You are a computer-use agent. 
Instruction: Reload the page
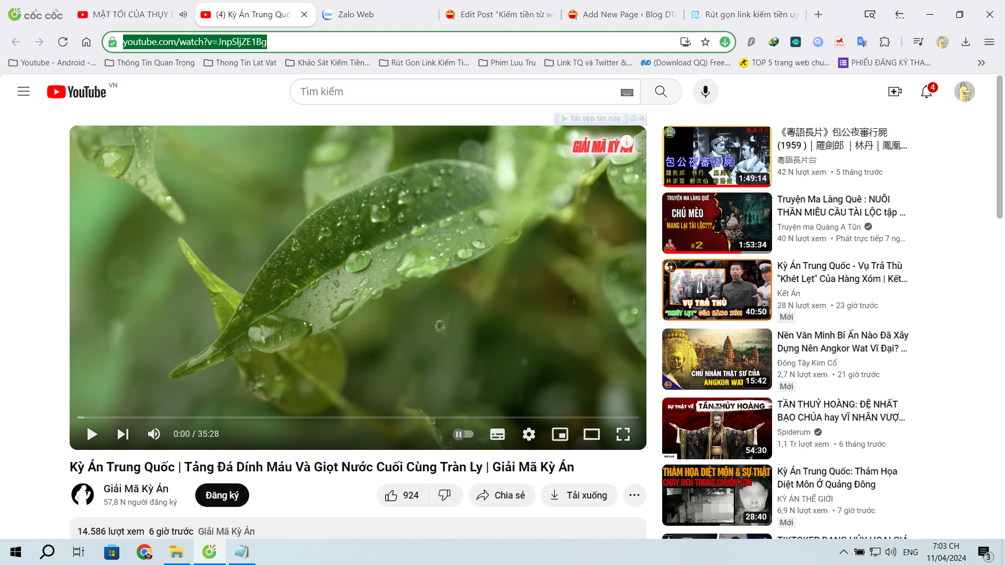click(63, 42)
